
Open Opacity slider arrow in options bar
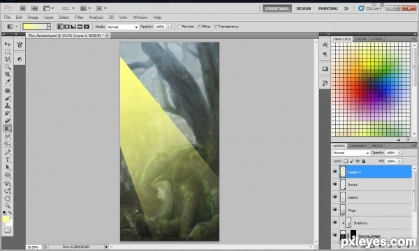pos(169,26)
